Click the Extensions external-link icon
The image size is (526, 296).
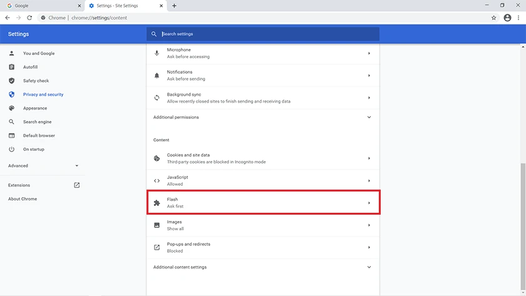click(77, 185)
